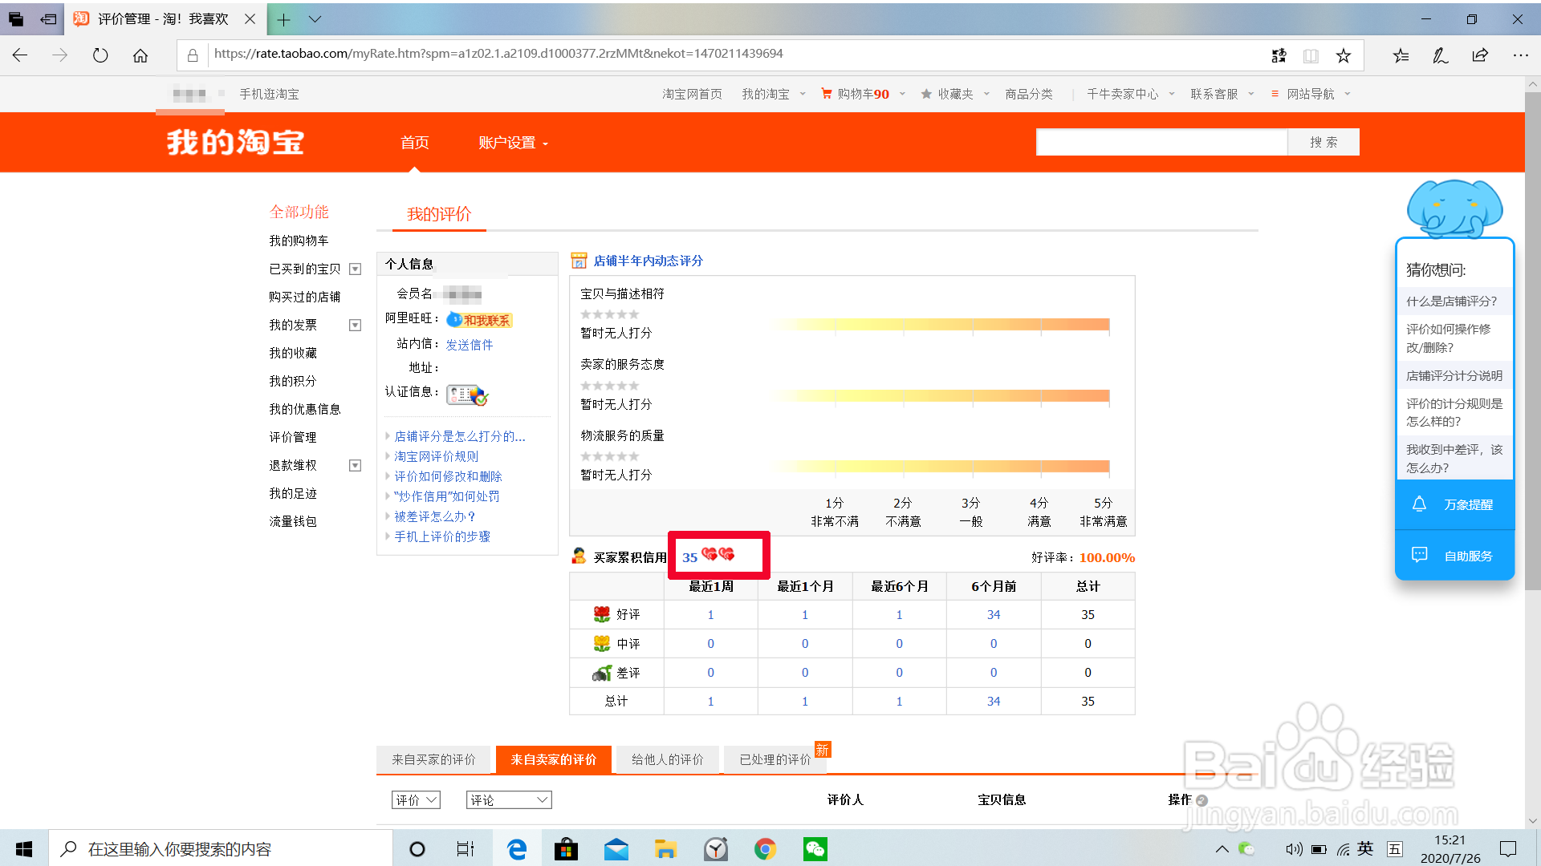Open the 评价 filter dropdown
This screenshot has height=866, width=1541.
pos(416,799)
